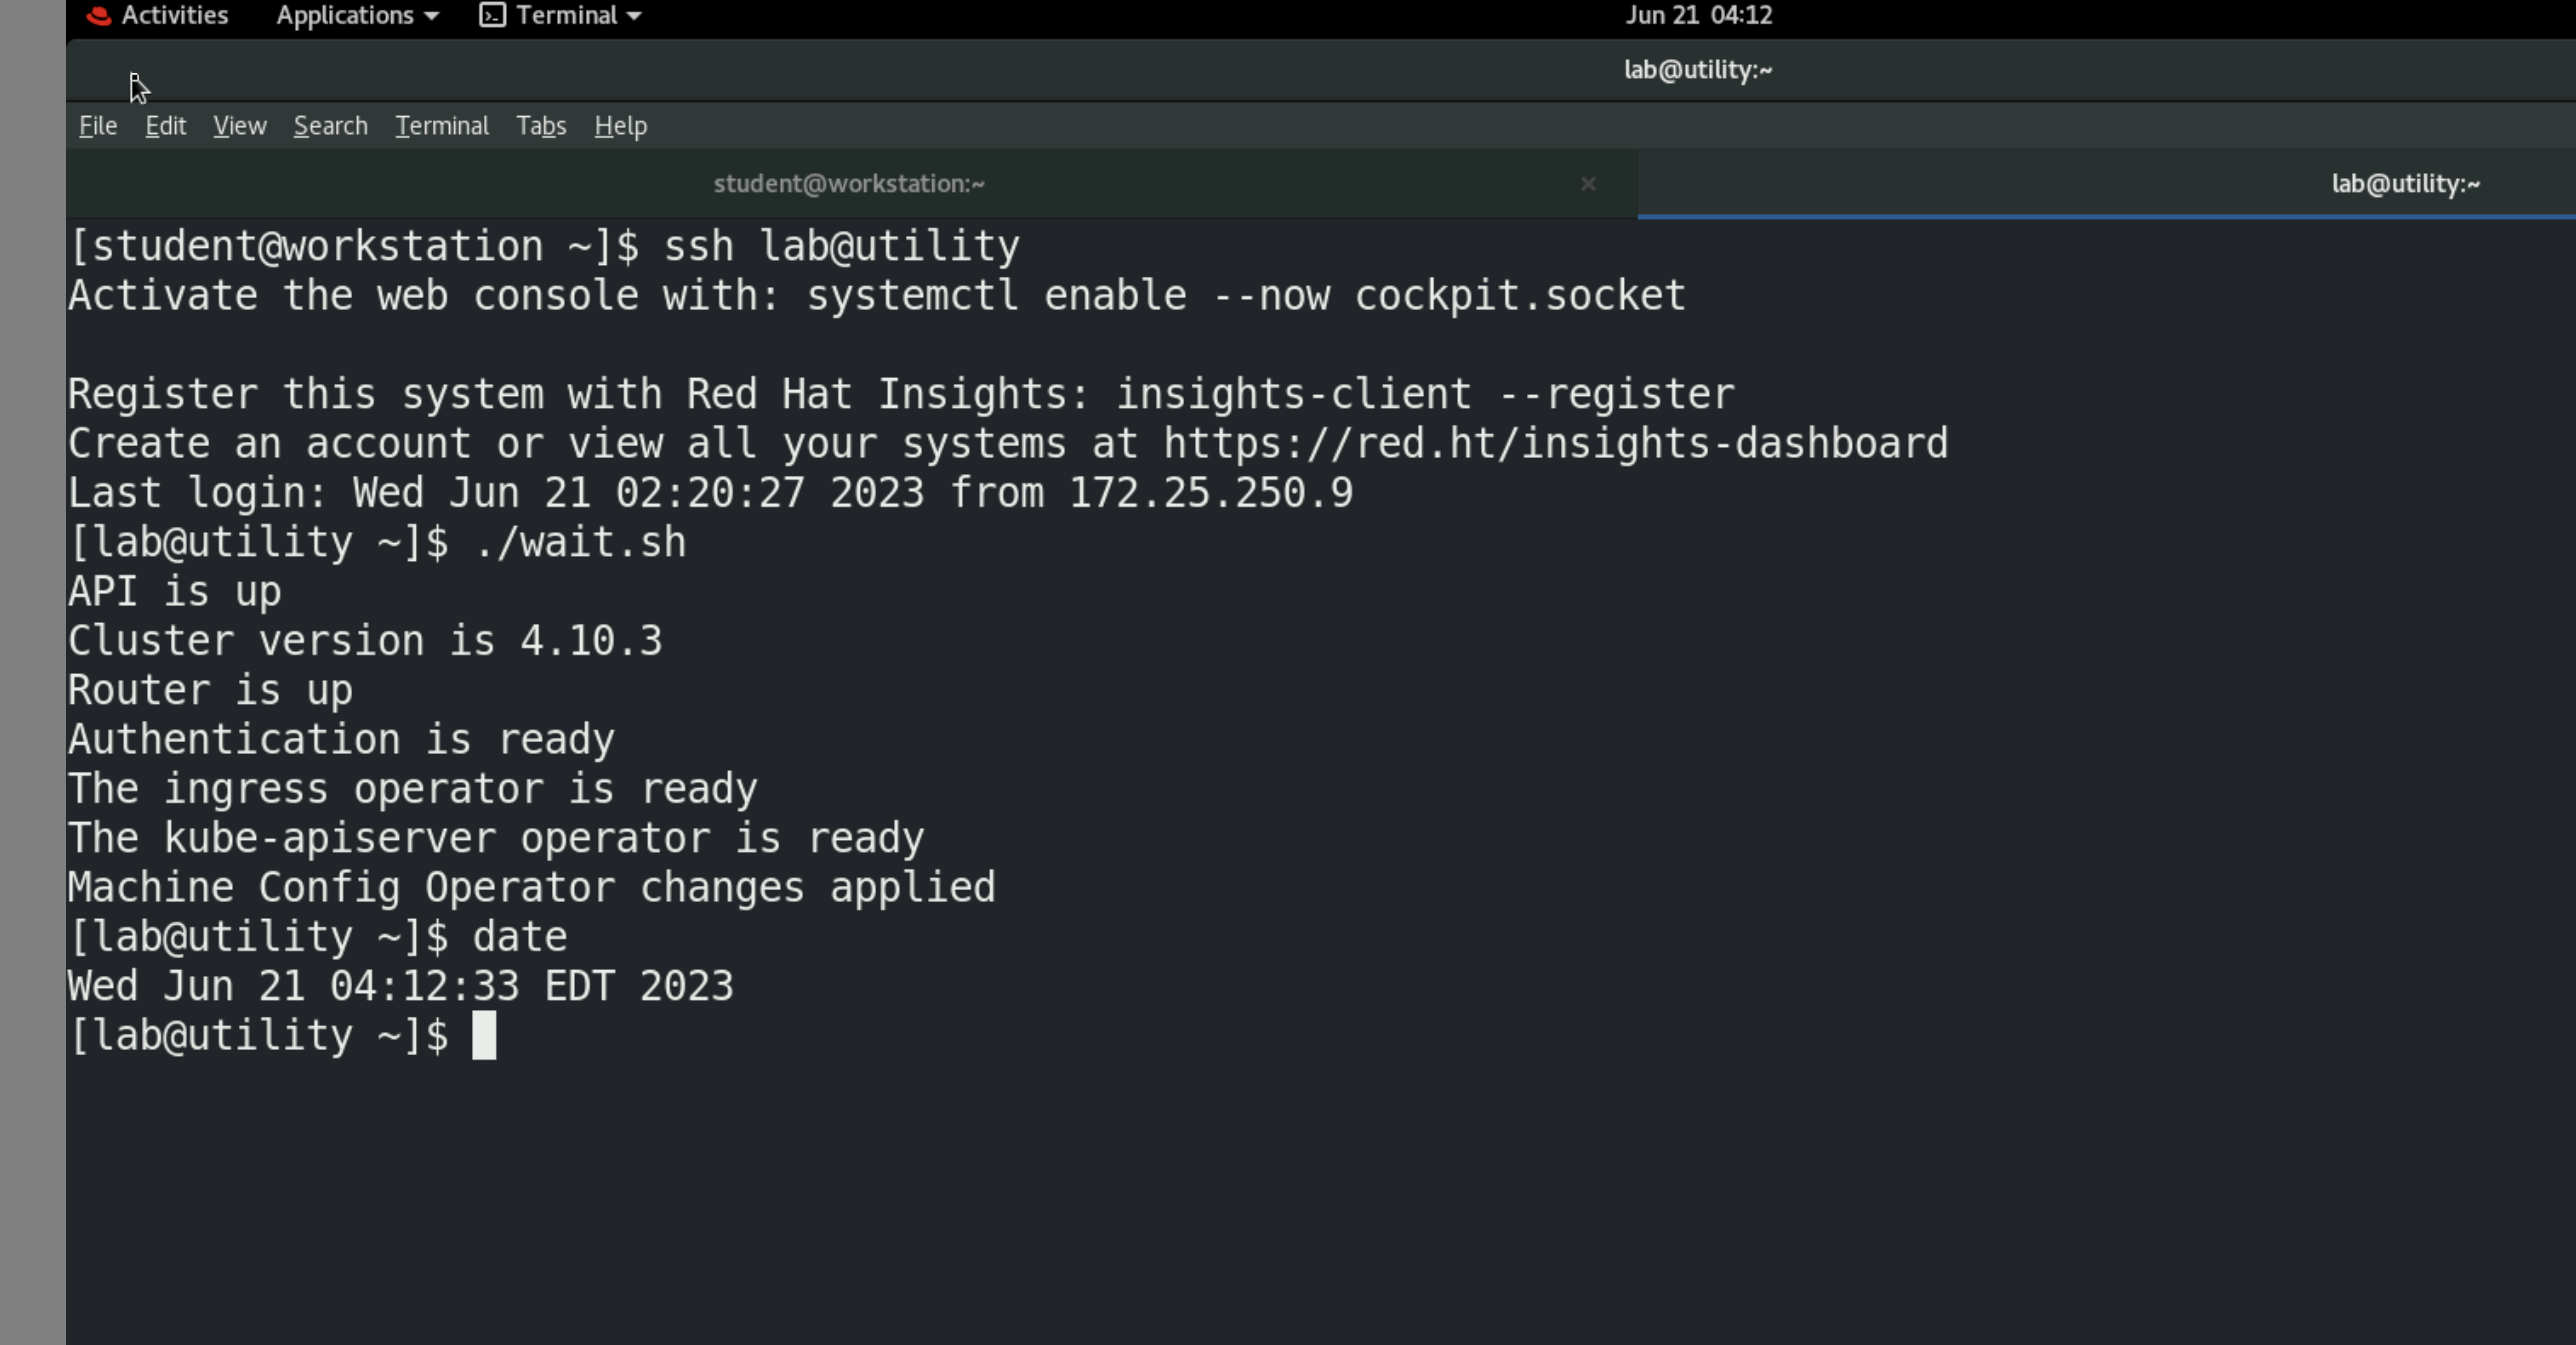Screen dimensions: 2576x1345
Task: Click the red.ht/insights-dashboard URL
Action: click(1555, 443)
